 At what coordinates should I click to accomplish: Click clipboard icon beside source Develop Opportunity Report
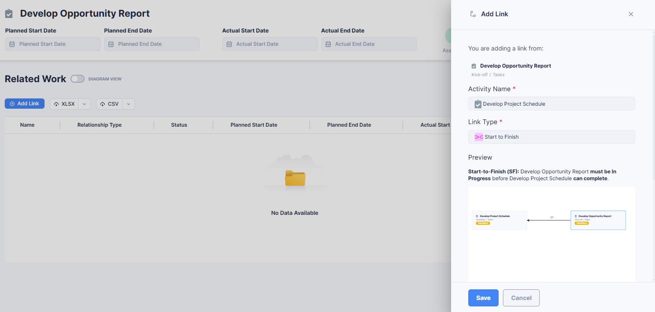[x=474, y=66]
